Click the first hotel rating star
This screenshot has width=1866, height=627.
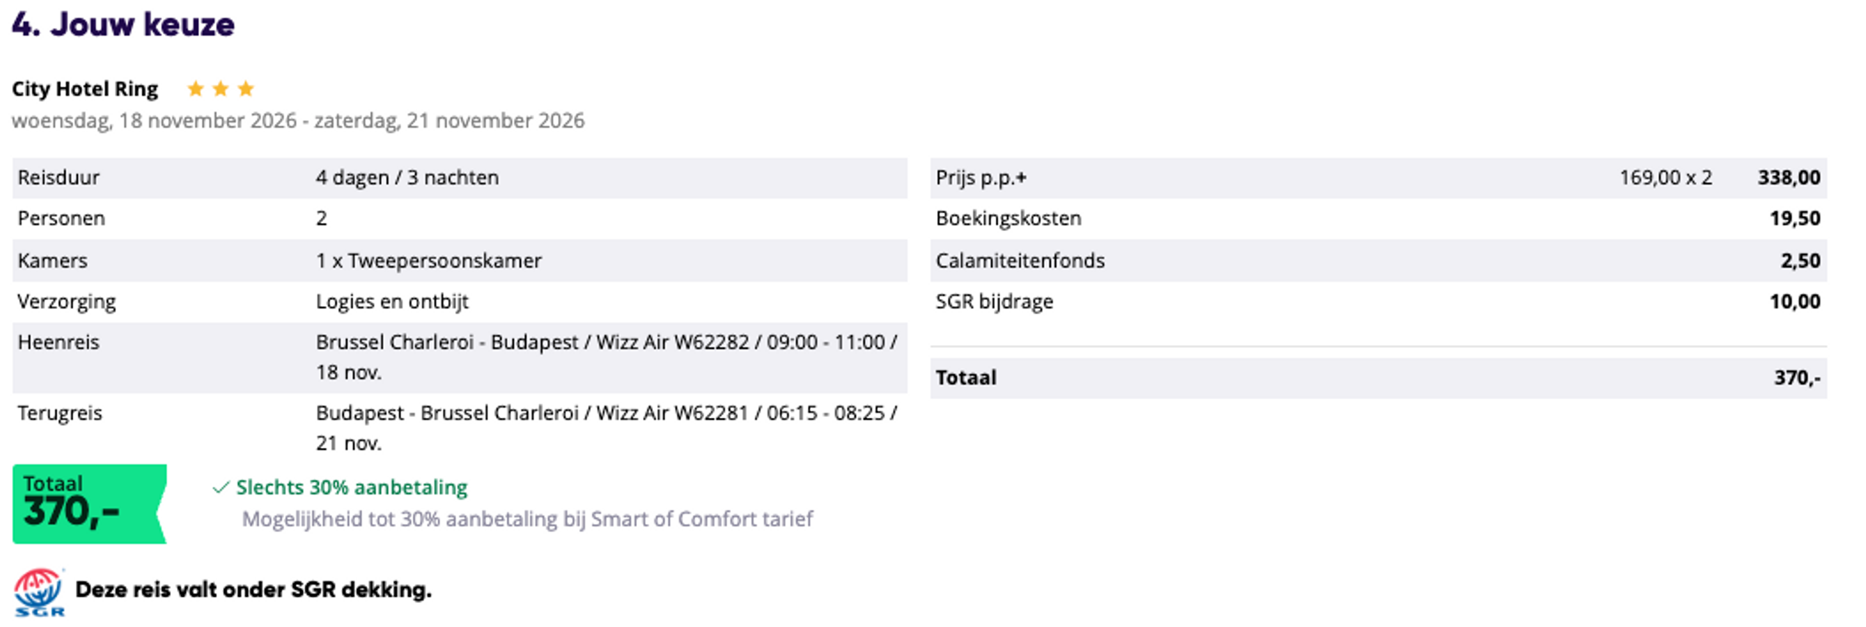click(195, 89)
